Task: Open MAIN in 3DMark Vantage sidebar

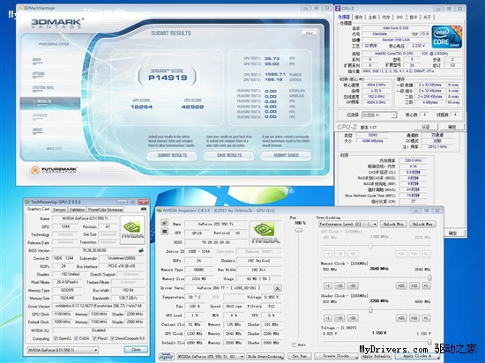Action: pos(37,60)
